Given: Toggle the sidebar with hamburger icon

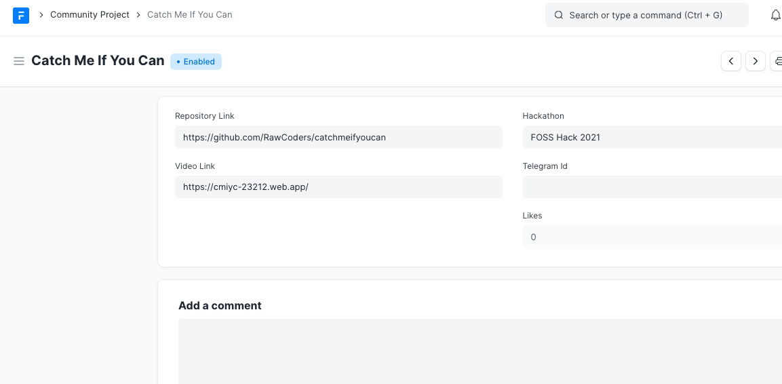Looking at the screenshot, I should tap(19, 61).
